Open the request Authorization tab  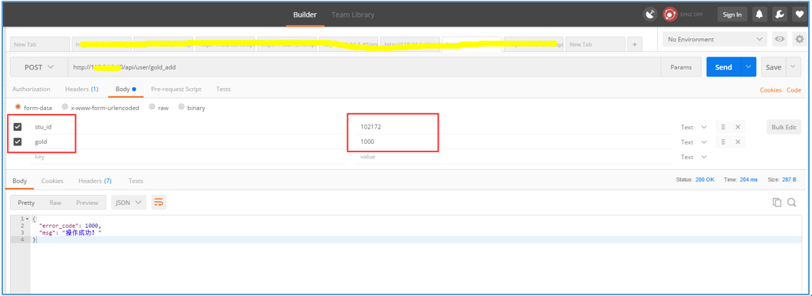[x=31, y=89]
